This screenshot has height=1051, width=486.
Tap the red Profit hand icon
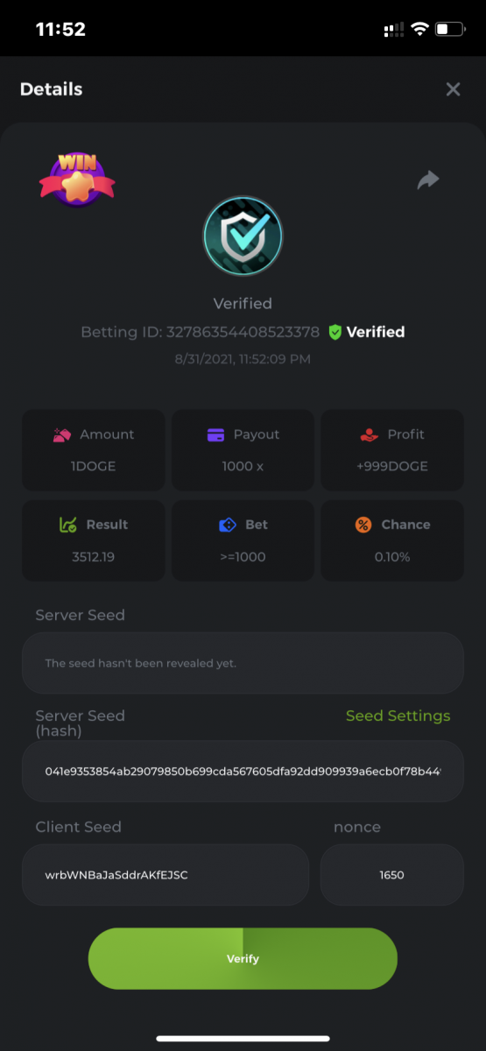click(369, 434)
